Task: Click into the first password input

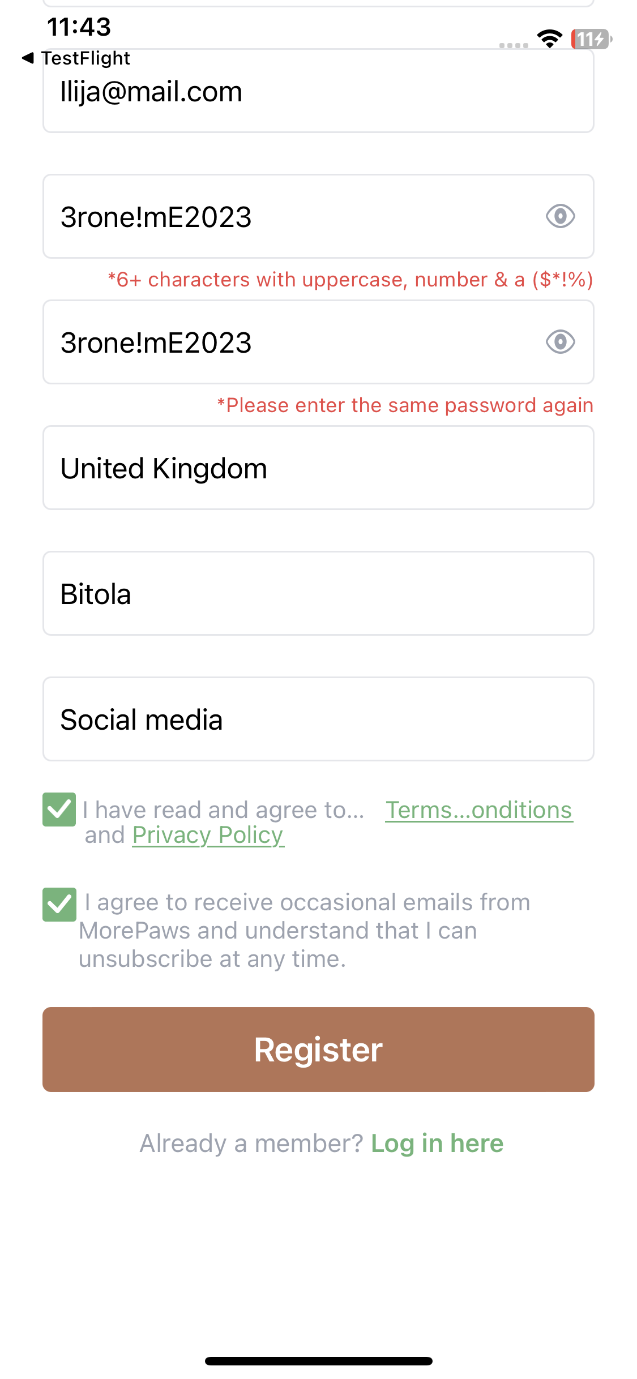Action: [283, 217]
